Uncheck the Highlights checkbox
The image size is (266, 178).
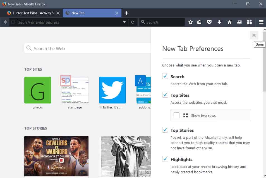(165, 159)
